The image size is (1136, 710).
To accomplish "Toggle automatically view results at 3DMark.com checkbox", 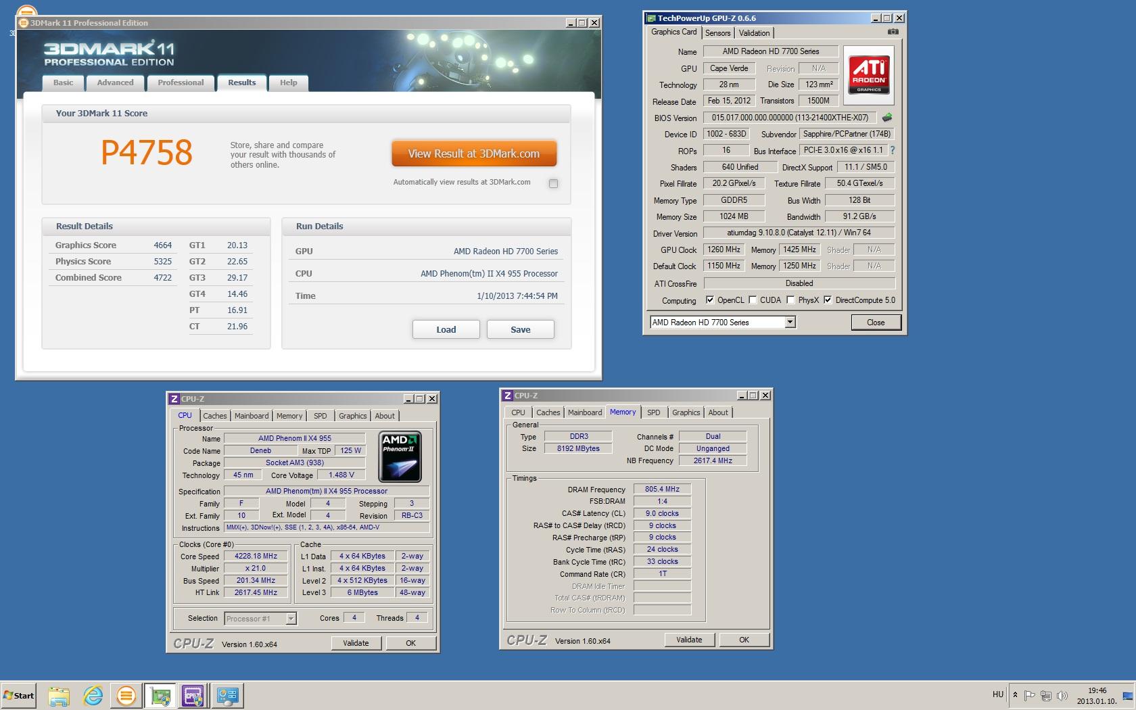I will click(553, 183).
